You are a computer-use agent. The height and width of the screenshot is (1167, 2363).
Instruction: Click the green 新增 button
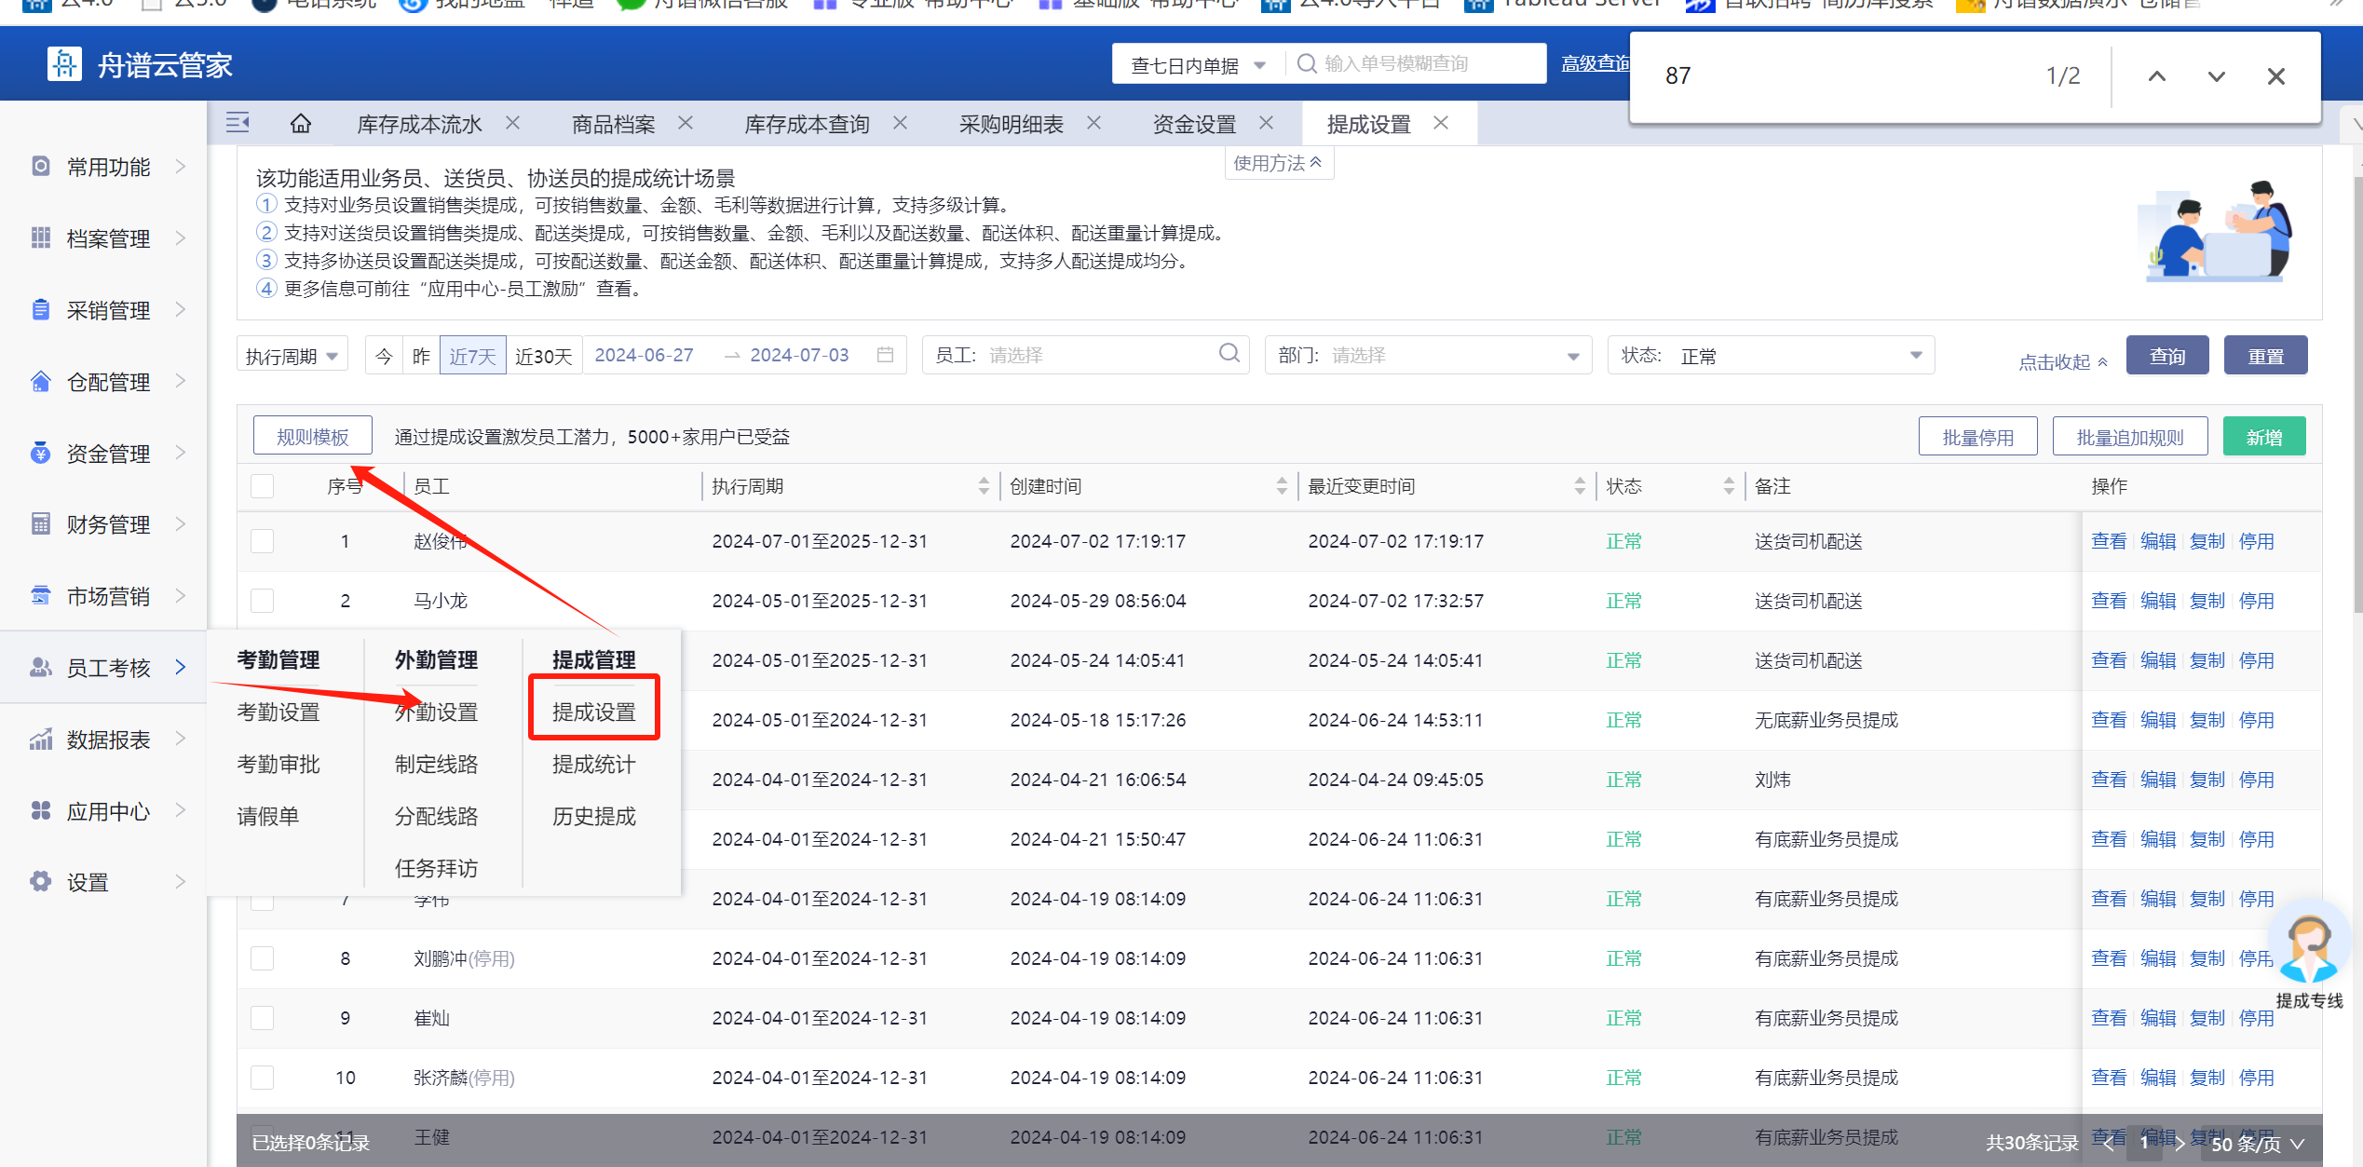[x=2263, y=437]
